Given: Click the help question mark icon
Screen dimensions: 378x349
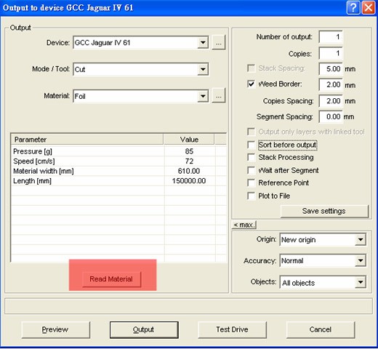Looking at the screenshot, I should pos(353,8).
